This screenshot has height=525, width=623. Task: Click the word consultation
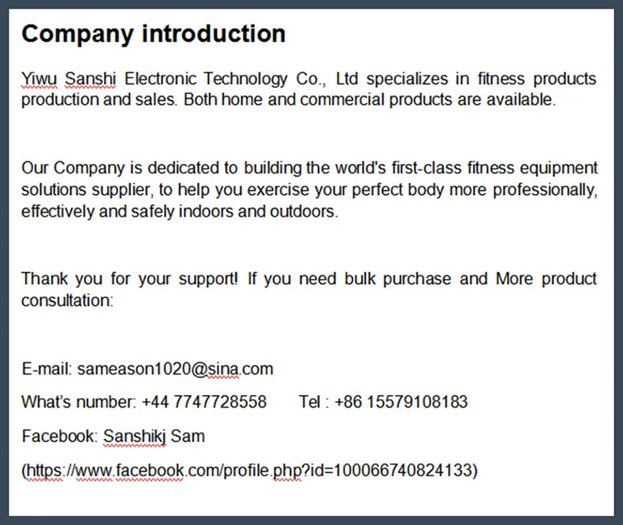(67, 300)
